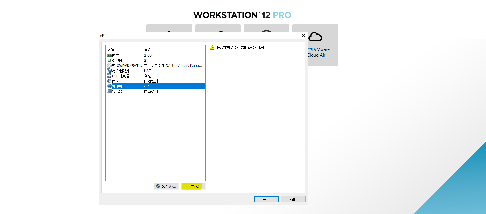Viewport: 486px width, 214px height.
Task: Click the printer (打印机) icon
Action: click(109, 86)
